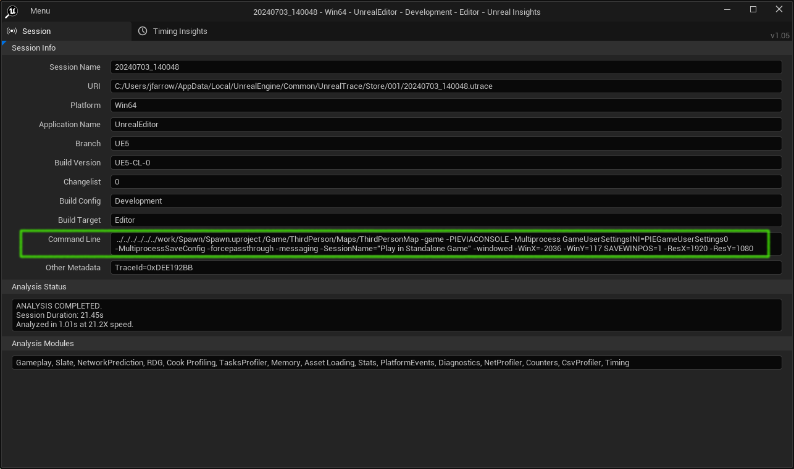Click the Analysis Modules list text box

(396, 362)
